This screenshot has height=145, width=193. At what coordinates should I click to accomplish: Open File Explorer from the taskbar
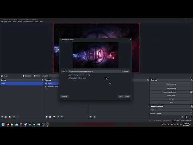pos(12,124)
